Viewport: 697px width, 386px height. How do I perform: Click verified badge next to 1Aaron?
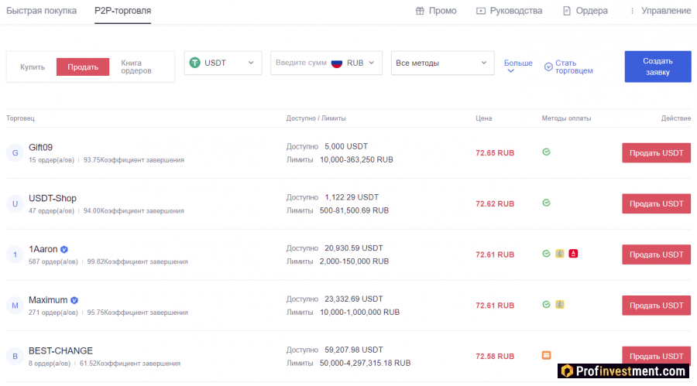64,249
